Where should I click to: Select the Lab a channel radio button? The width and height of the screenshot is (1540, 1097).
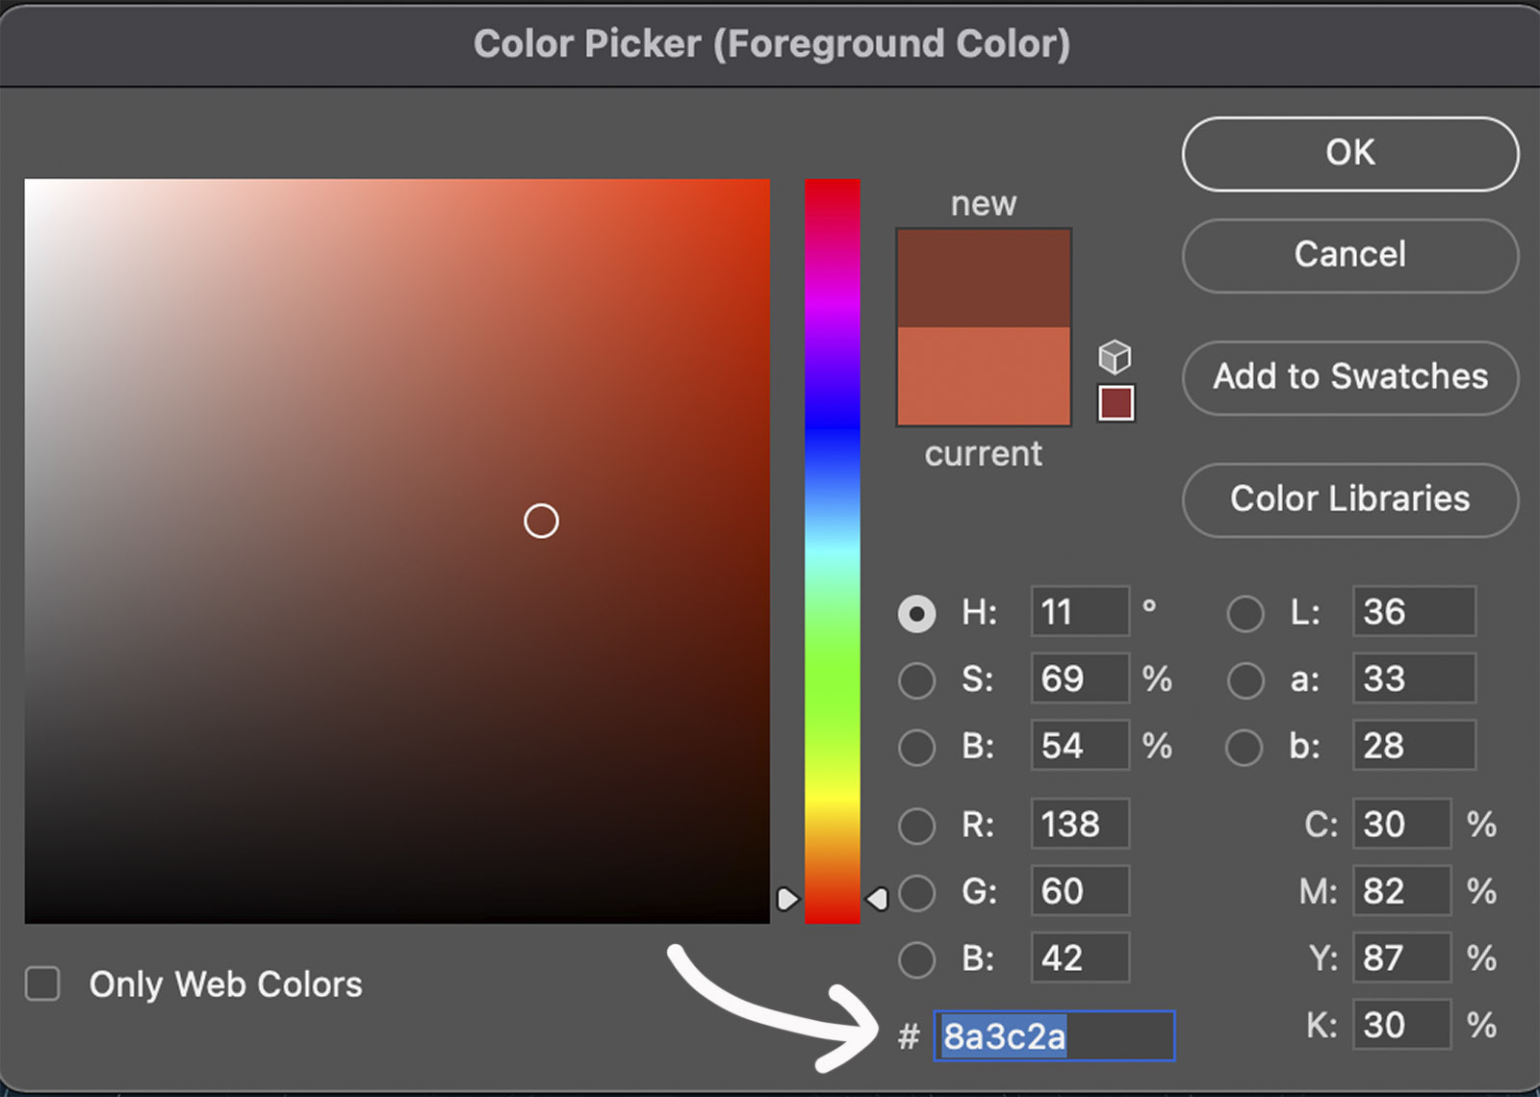[x=1245, y=680]
